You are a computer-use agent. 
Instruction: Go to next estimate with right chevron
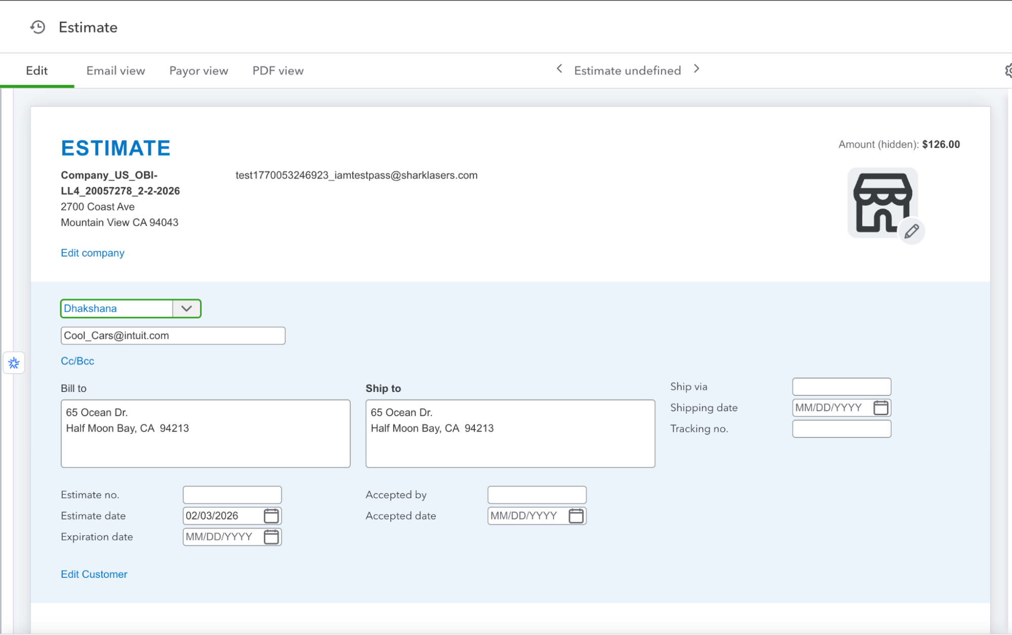pos(697,69)
